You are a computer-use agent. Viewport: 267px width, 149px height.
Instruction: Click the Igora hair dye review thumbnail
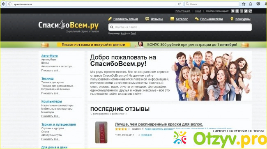101,132
